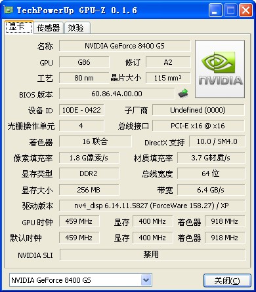Image resolution: width=256 pixels, height=292 pixels.
Task: Click the 显存大小 label
Action: click(x=37, y=190)
